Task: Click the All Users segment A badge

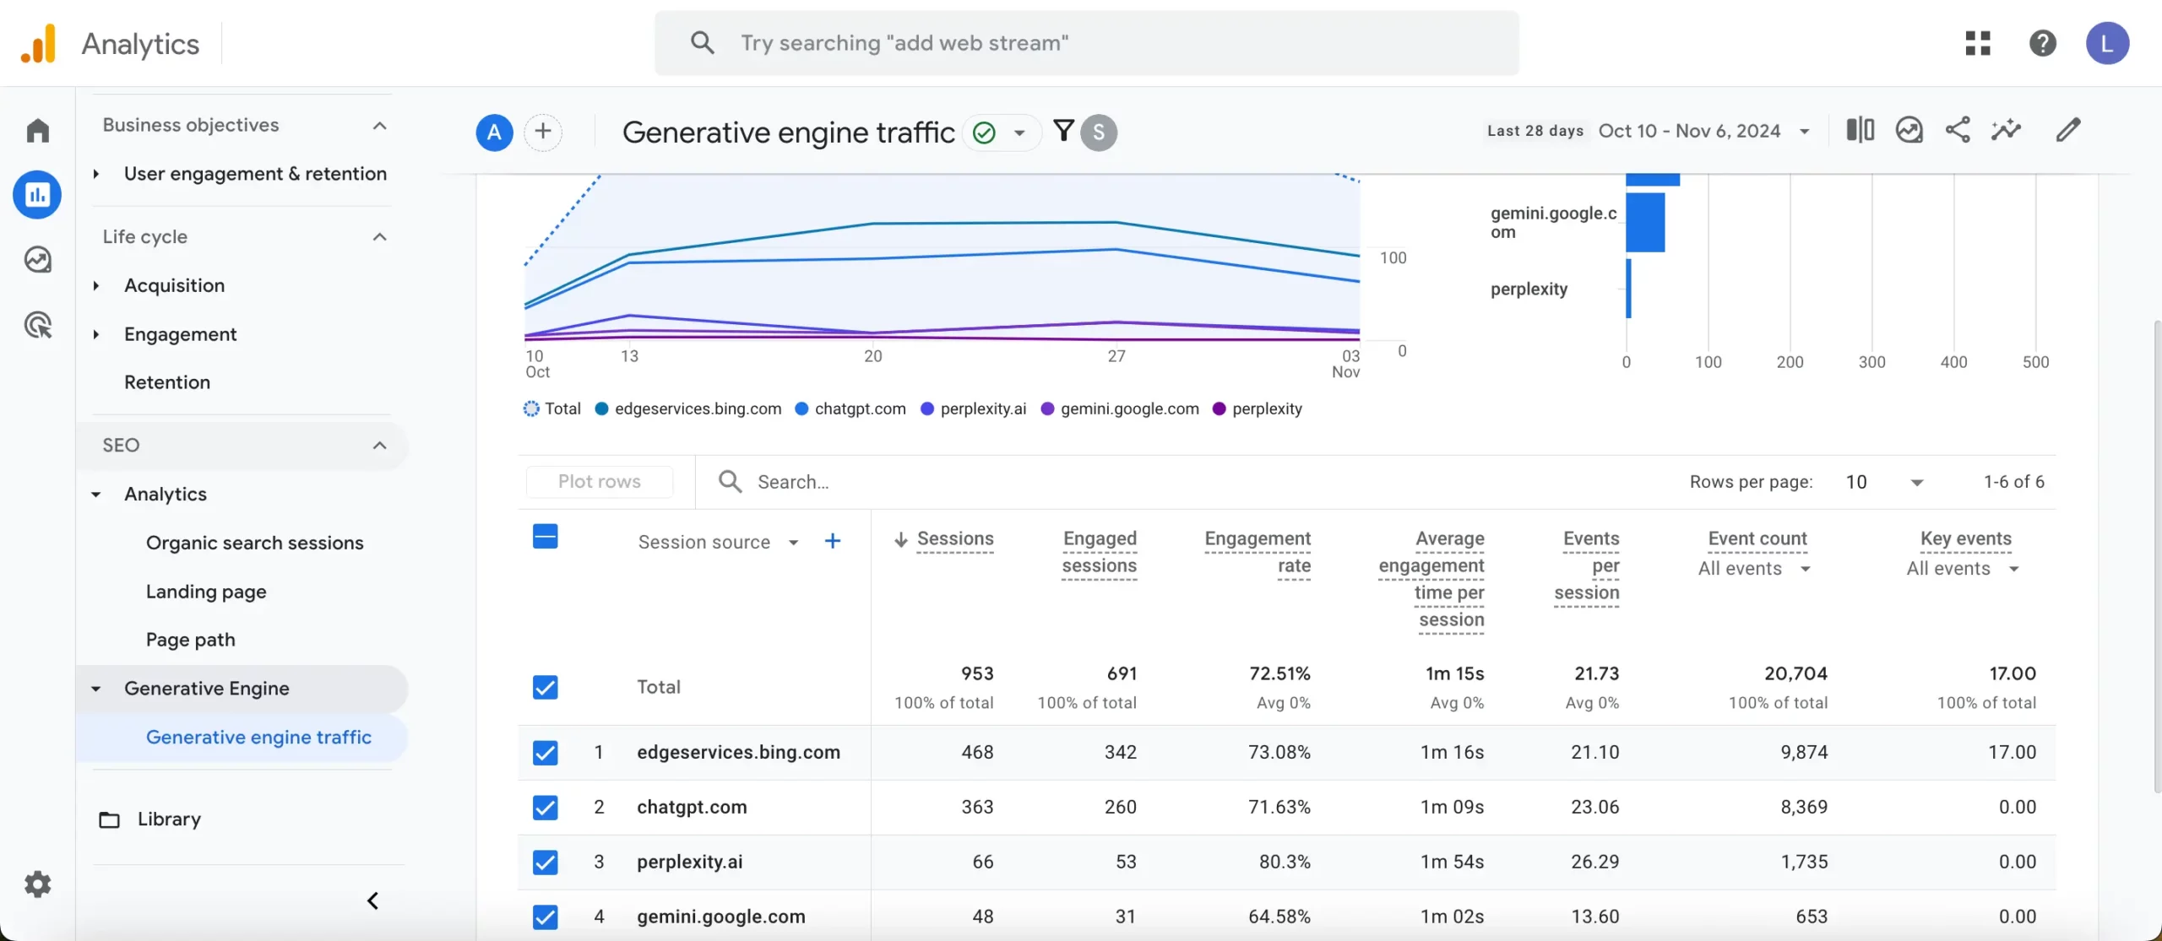Action: click(x=494, y=132)
